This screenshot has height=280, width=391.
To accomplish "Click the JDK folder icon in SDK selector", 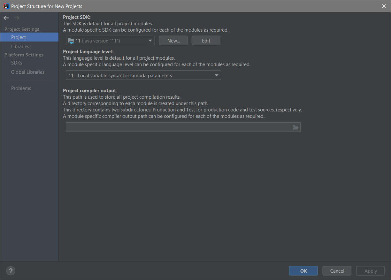I will [x=71, y=41].
